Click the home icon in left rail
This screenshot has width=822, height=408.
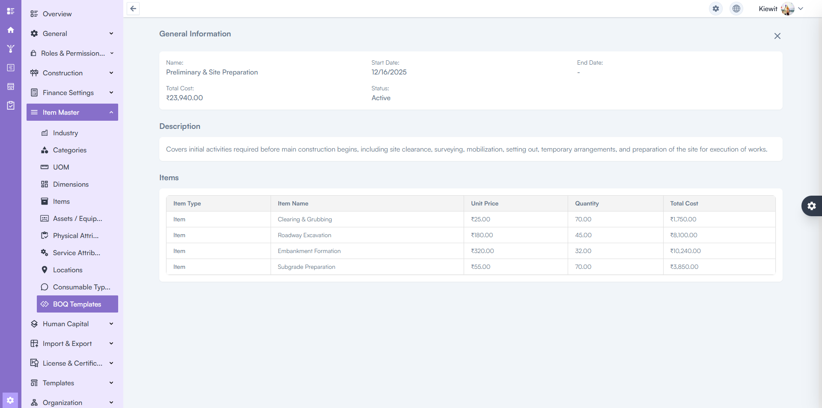coord(11,30)
